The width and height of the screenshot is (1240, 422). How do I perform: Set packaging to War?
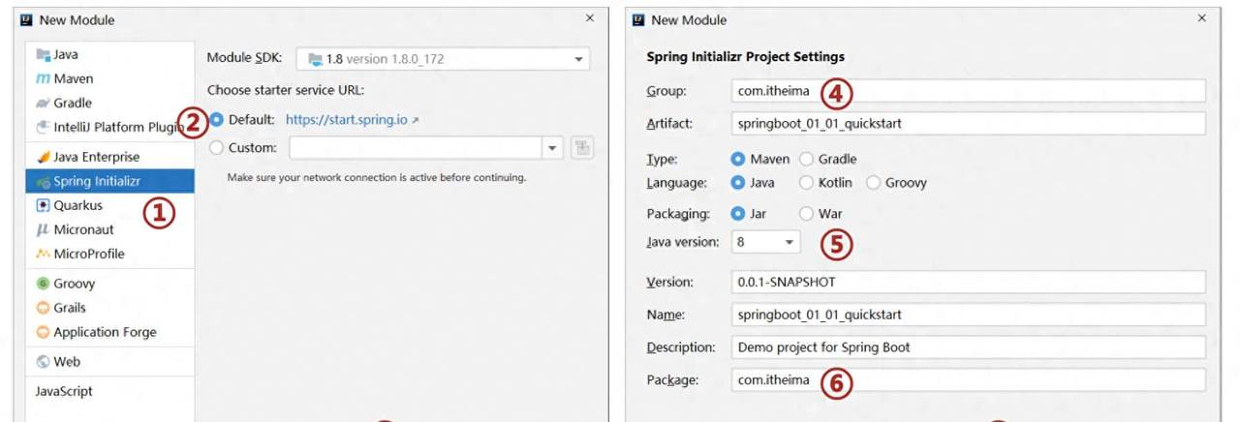point(806,214)
